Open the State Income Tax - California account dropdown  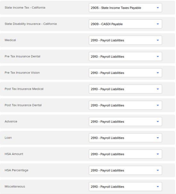pyautogui.click(x=125, y=8)
